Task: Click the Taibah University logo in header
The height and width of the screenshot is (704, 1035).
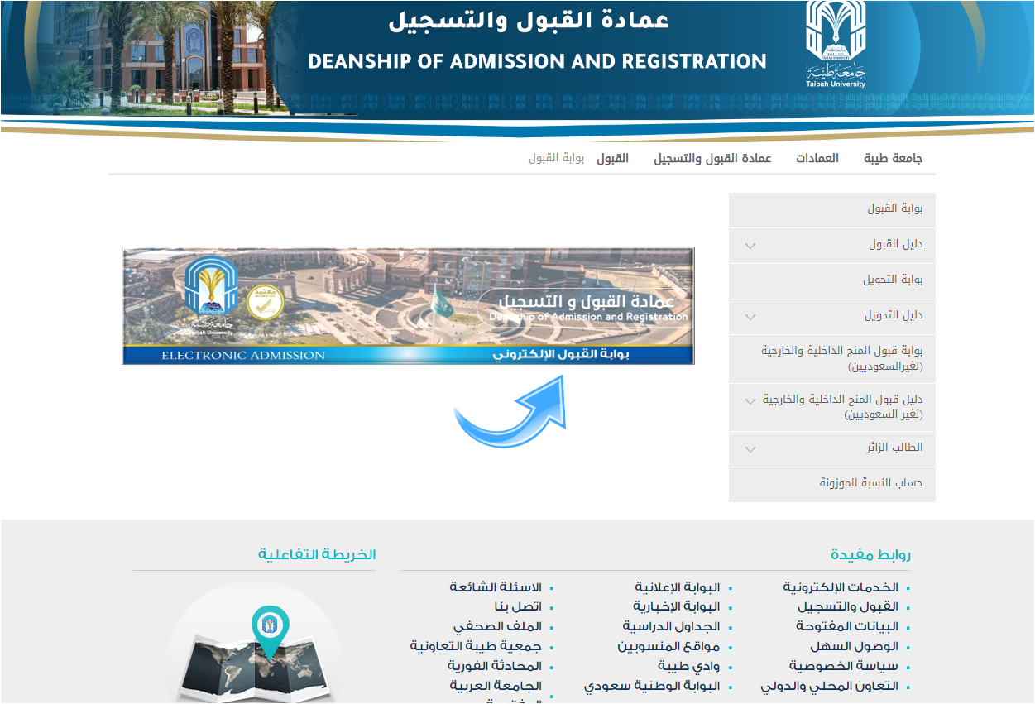Action: tap(836, 44)
